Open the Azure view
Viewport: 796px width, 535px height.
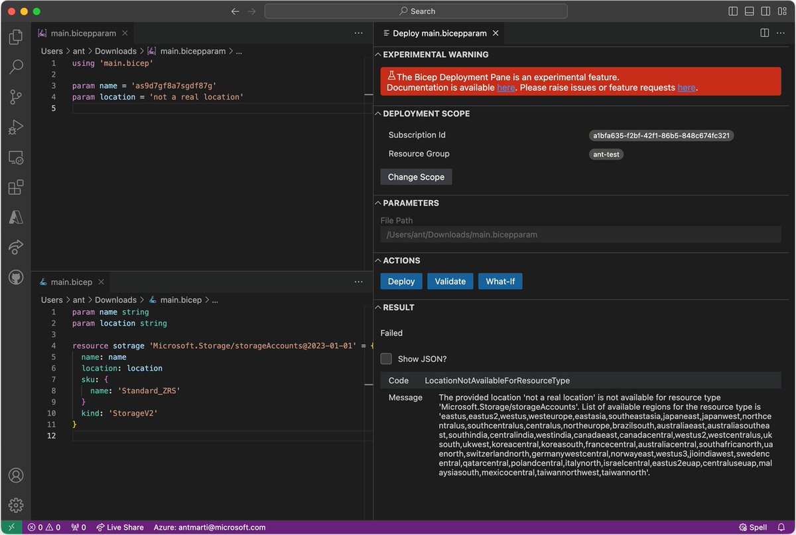[16, 217]
